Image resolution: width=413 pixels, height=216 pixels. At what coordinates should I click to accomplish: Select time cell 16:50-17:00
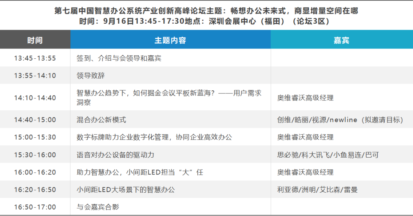(x=35, y=206)
